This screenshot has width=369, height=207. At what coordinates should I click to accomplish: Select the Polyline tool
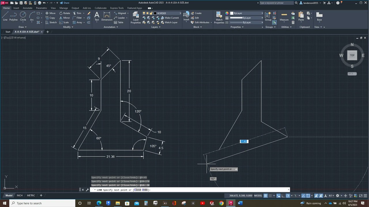[14, 16]
